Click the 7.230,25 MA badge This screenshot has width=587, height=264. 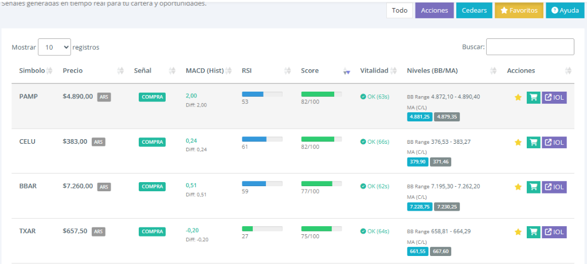(447, 206)
